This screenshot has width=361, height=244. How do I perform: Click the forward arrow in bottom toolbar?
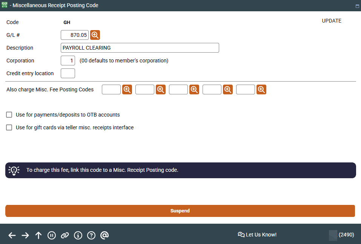click(x=25, y=235)
